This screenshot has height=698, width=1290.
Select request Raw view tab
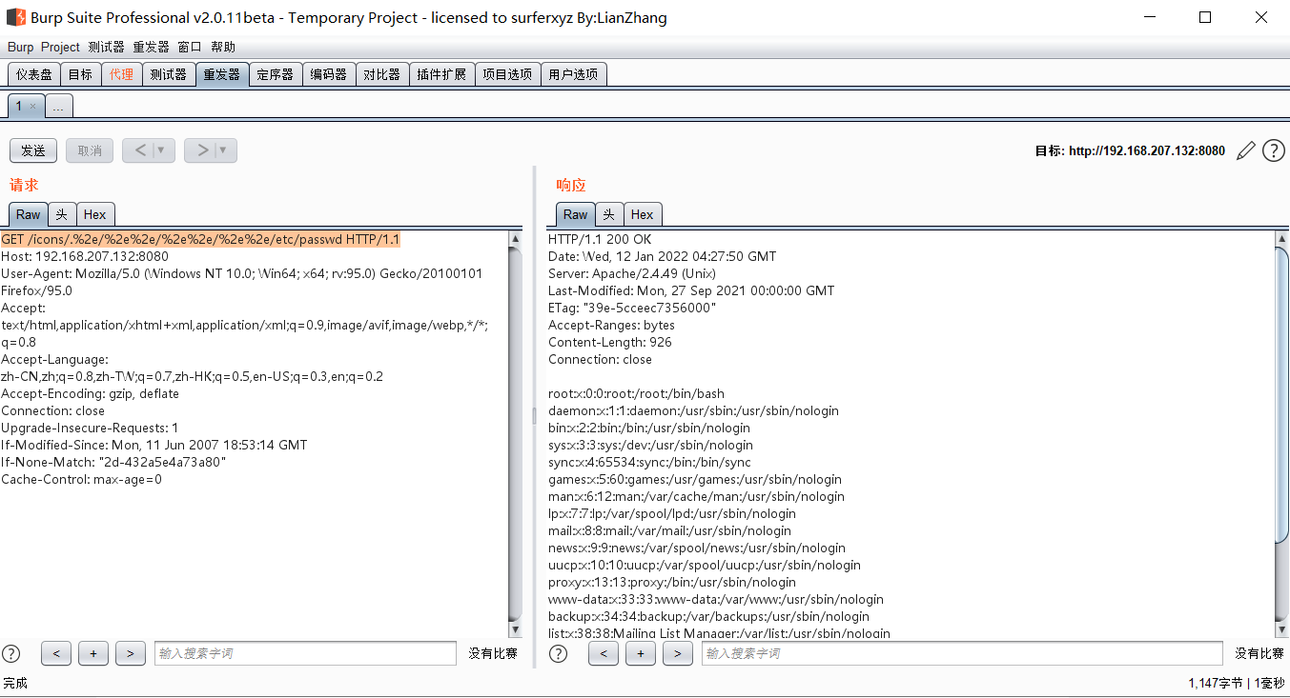[x=29, y=214]
